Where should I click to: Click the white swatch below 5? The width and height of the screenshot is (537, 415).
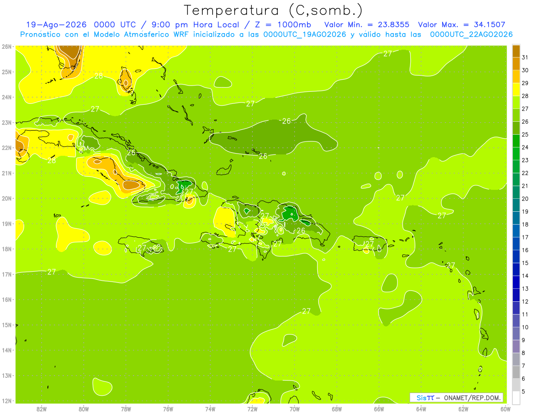click(x=516, y=398)
